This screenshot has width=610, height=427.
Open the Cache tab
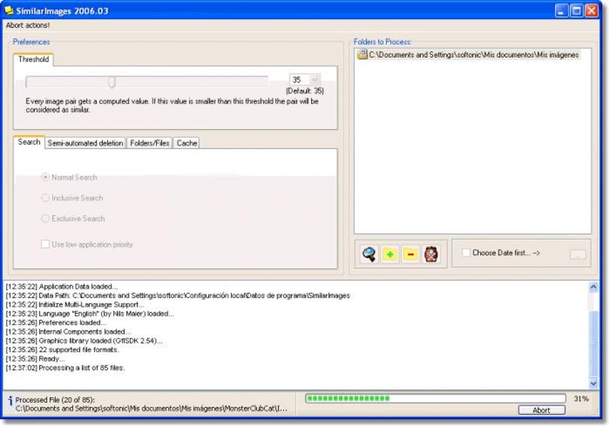(x=187, y=143)
